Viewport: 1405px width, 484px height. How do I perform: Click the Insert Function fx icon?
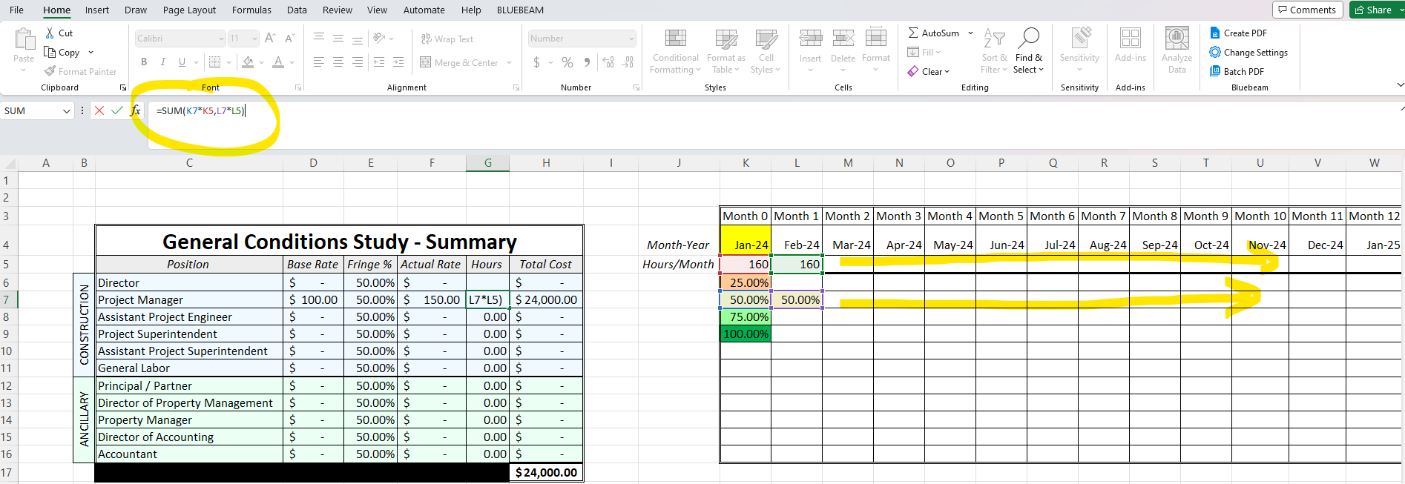(135, 110)
